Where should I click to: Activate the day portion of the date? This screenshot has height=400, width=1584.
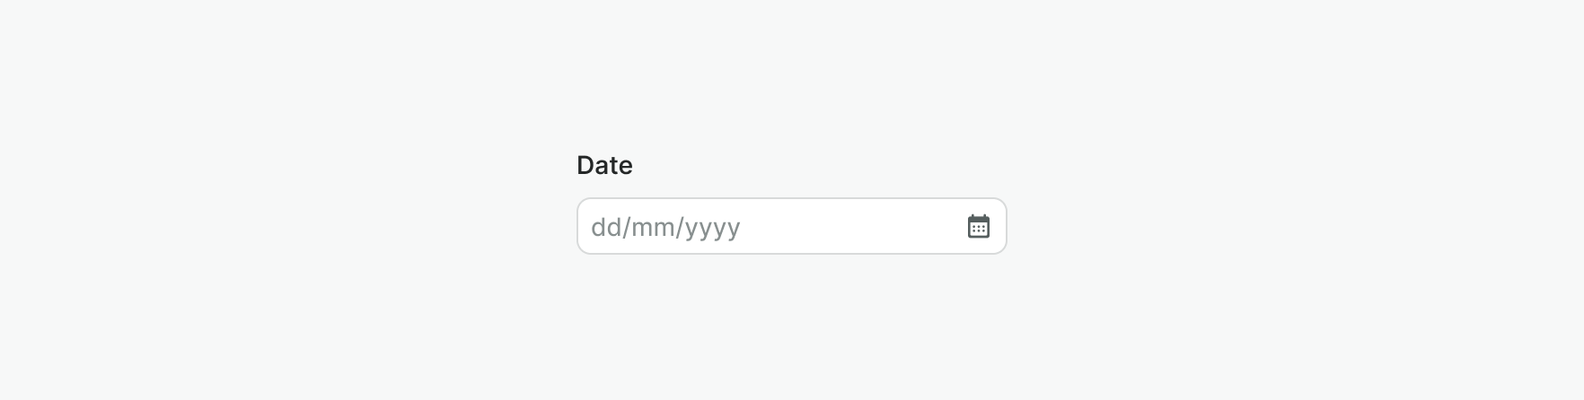(x=606, y=227)
